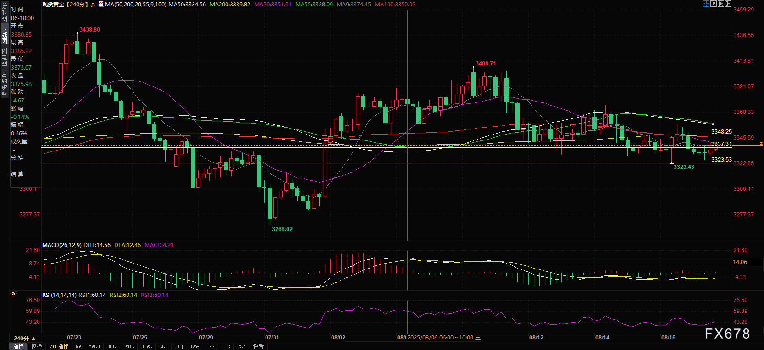
Task: Click the red RSI panel marker icon
Action: tap(13, 294)
